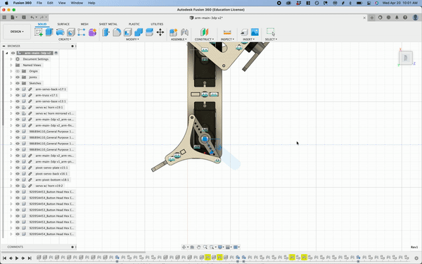Open the SELECT dropdown menu
422x264 pixels.
271,39
